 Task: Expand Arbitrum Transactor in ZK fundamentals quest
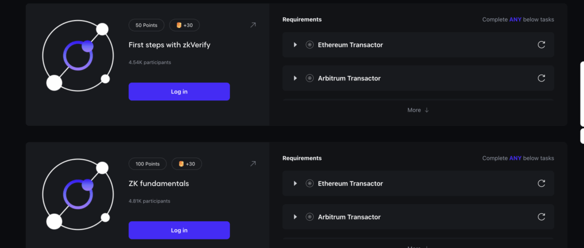tap(295, 217)
